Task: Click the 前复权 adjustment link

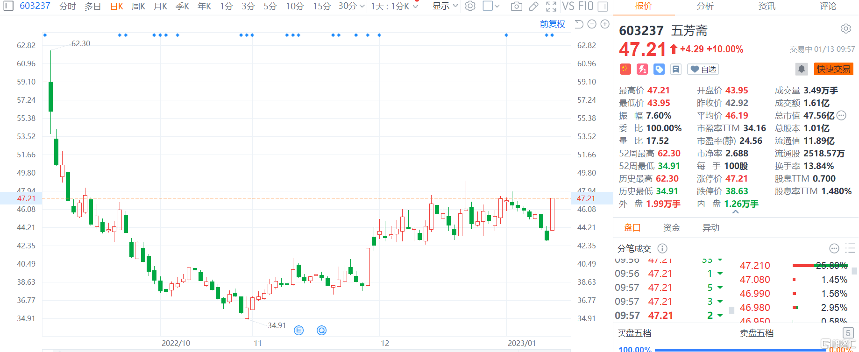Action: click(x=552, y=24)
